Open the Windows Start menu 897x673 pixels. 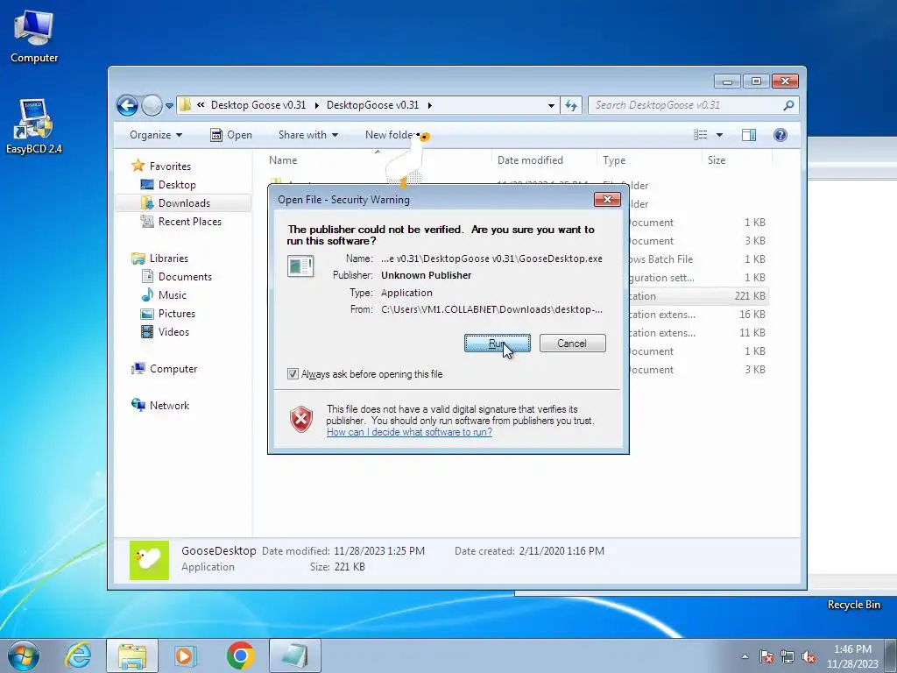point(24,655)
